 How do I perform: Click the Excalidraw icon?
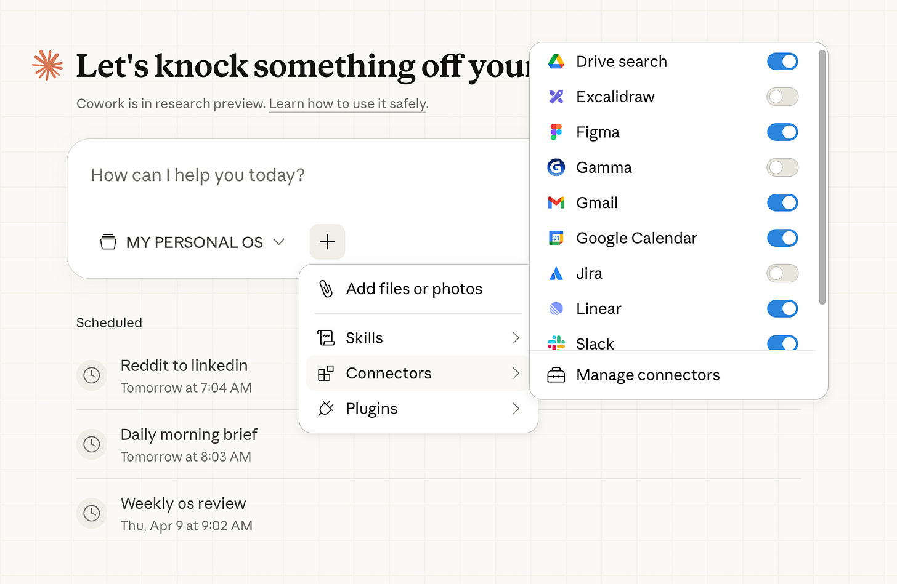[x=556, y=97]
